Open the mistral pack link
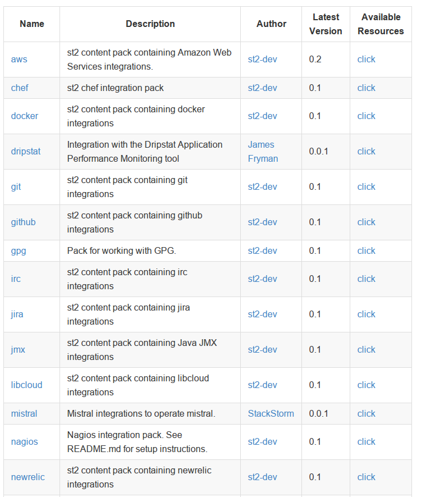Viewport: 421px width, 497px height. point(24,414)
